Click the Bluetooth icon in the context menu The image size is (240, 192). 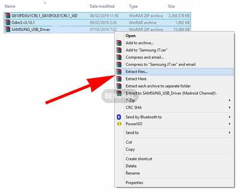[119, 117]
